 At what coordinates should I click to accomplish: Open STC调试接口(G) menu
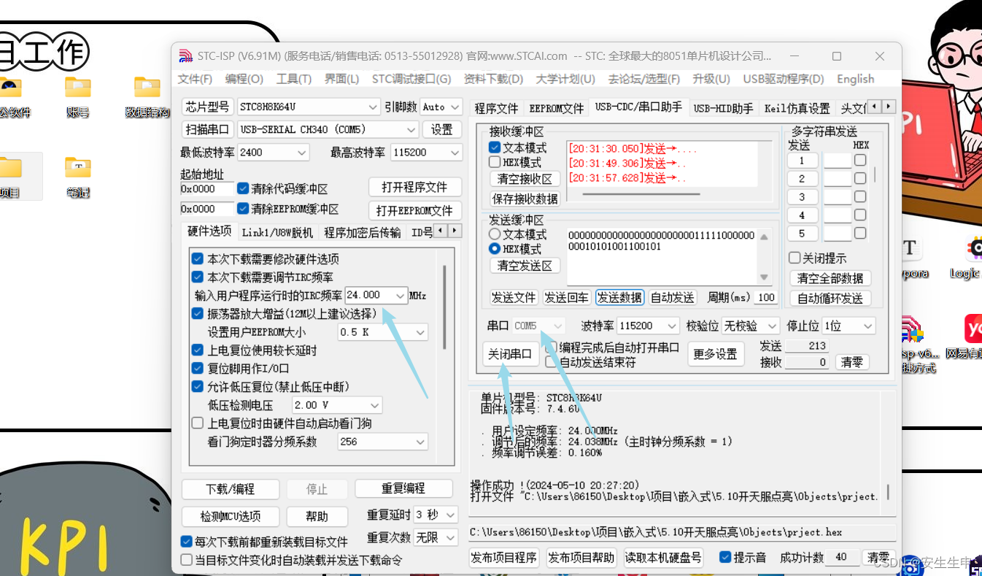411,79
